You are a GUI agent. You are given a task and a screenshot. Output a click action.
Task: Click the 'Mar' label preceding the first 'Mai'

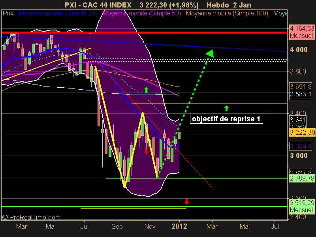click(x=22, y=226)
